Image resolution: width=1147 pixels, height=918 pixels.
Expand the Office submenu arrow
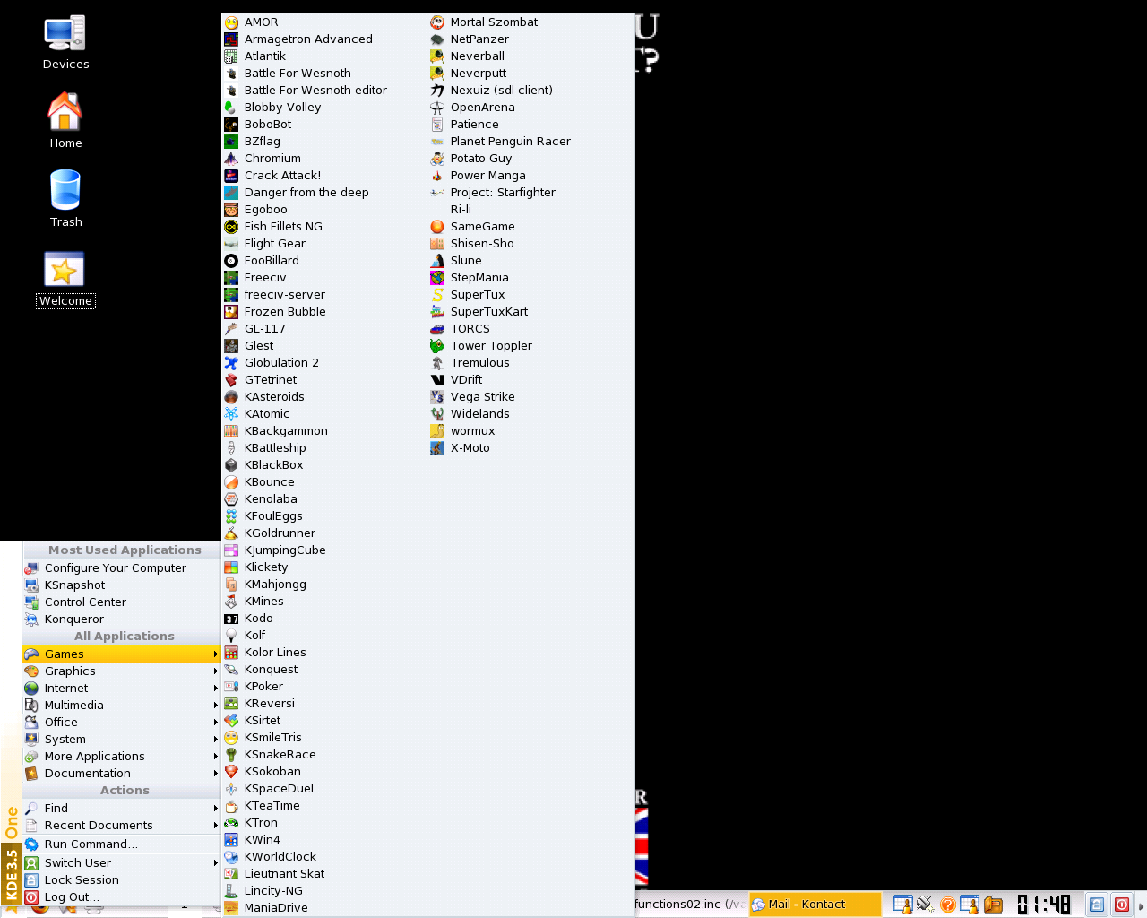pos(216,723)
